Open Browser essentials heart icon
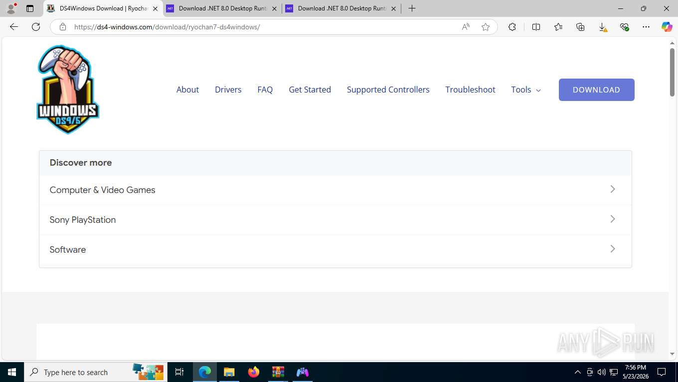678x382 pixels. pyautogui.click(x=624, y=27)
